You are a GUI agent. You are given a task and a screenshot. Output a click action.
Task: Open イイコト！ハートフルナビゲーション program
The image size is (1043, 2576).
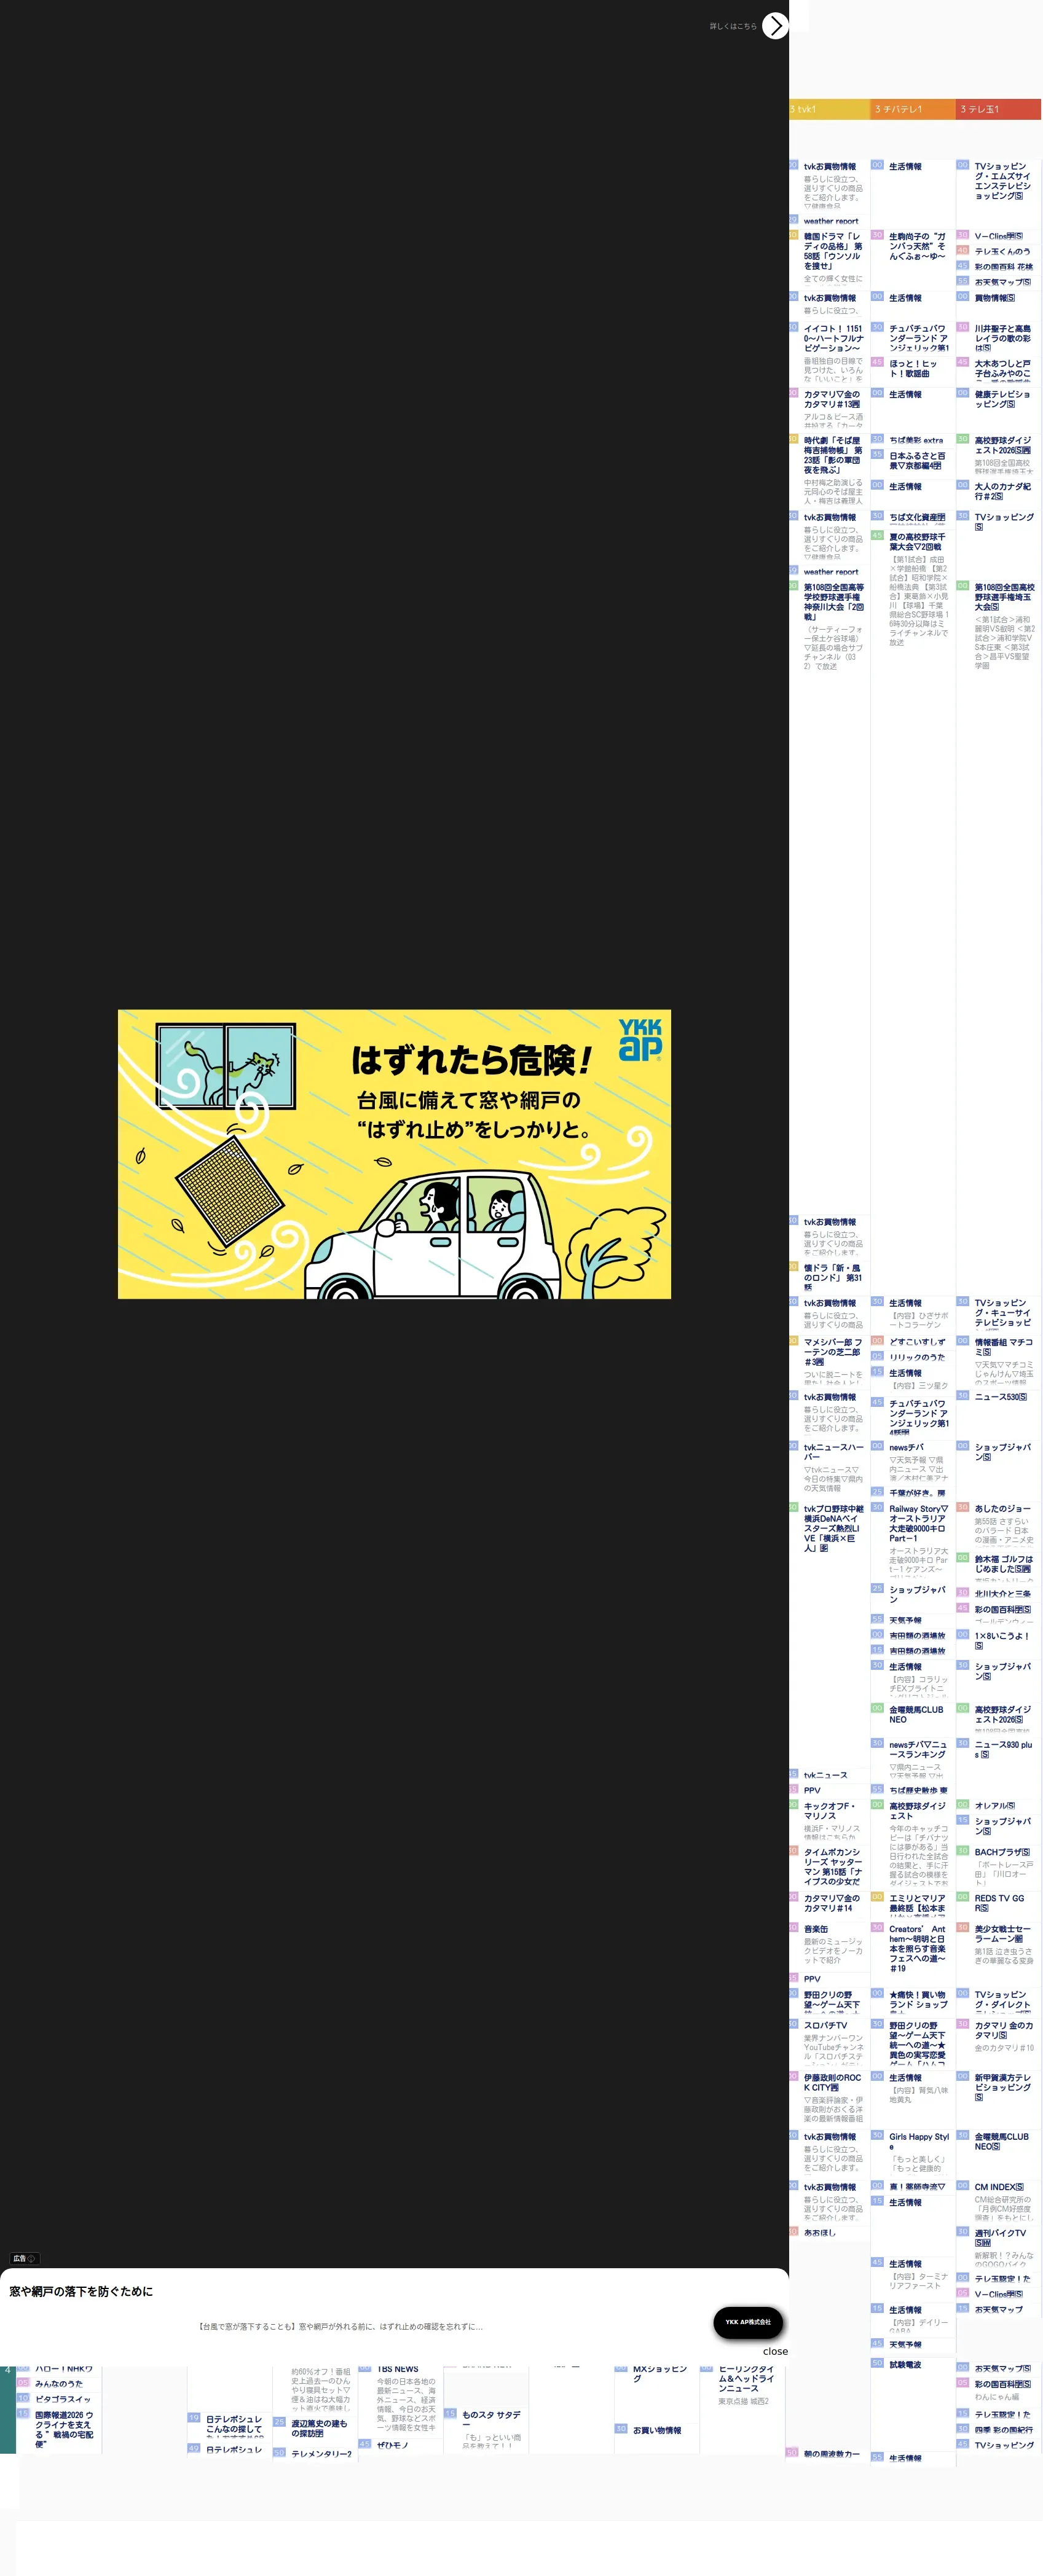(833, 338)
